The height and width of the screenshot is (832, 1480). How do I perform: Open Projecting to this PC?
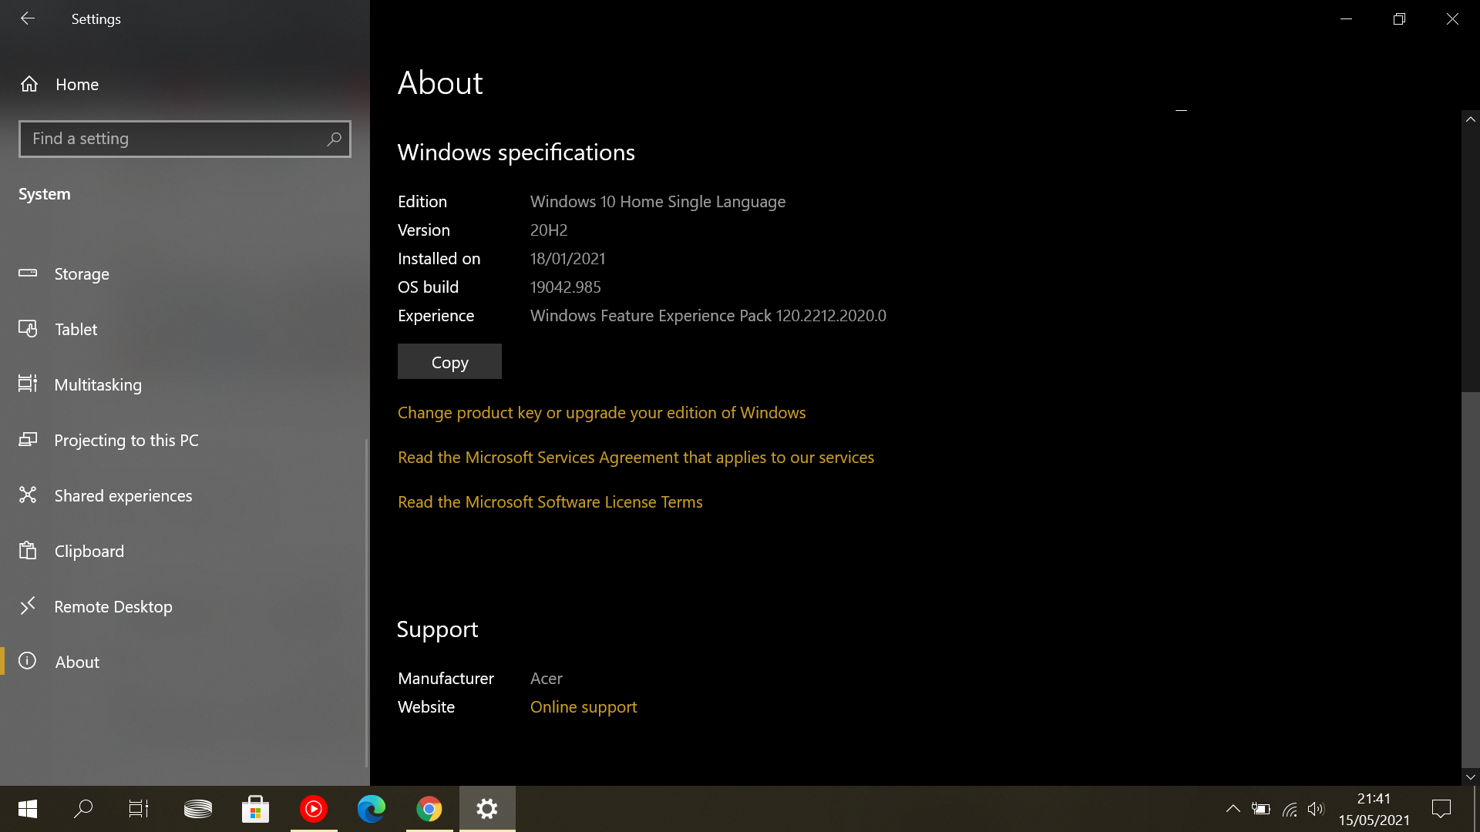(126, 441)
